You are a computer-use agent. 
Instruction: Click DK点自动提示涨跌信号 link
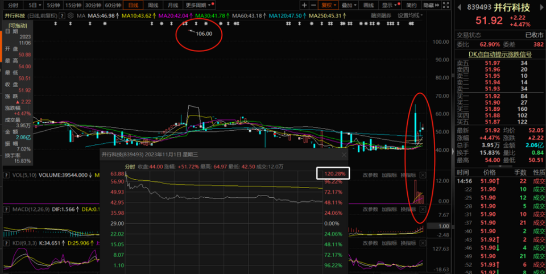[500, 55]
